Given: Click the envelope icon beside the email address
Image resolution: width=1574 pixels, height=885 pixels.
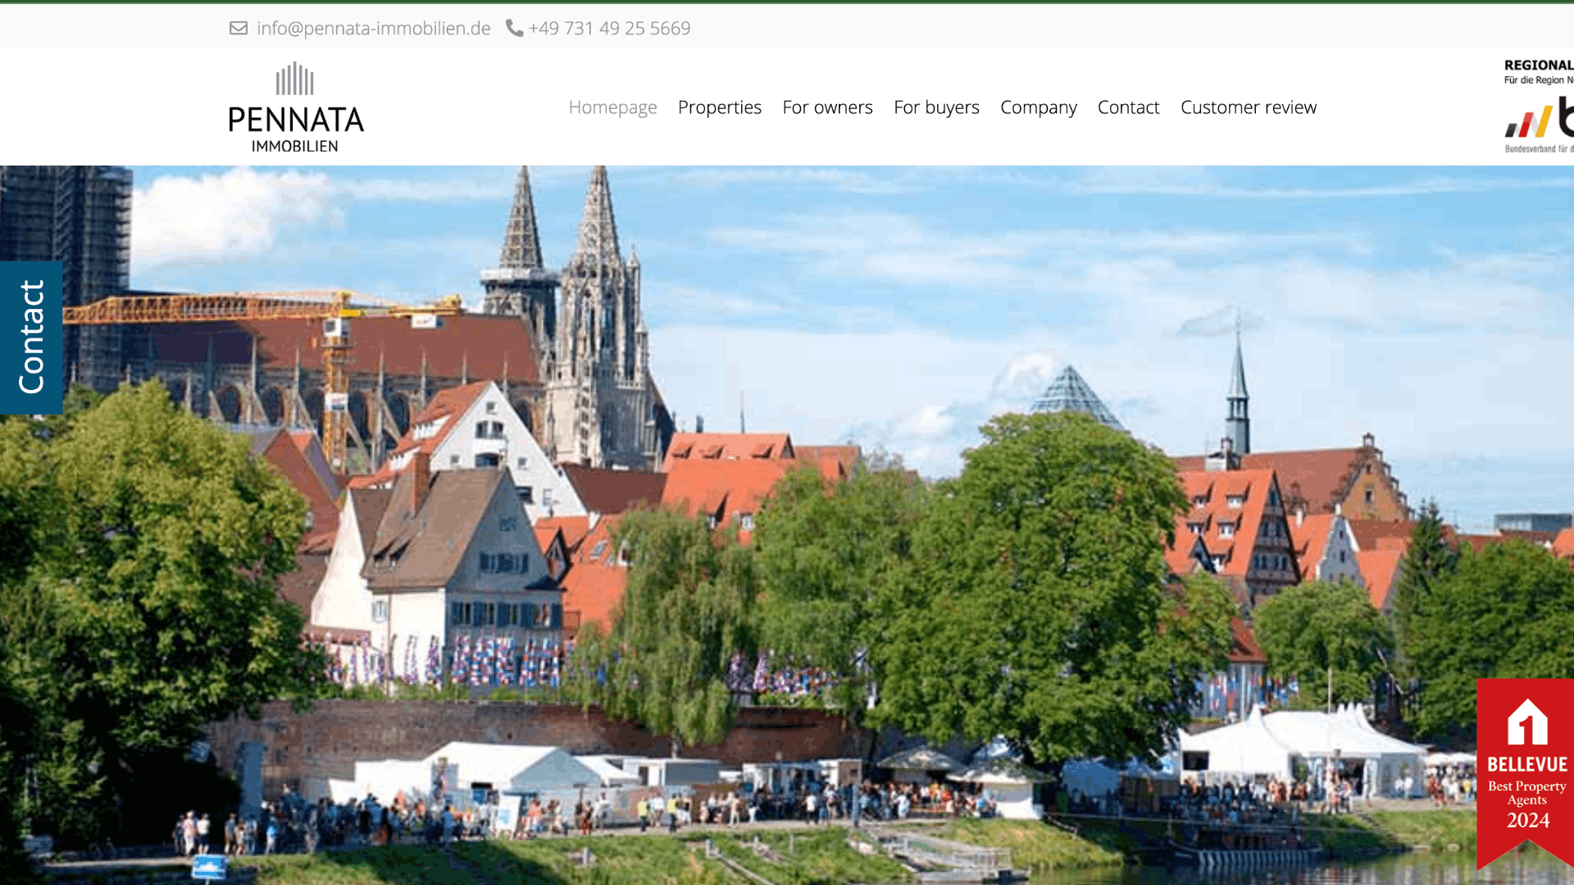Looking at the screenshot, I should 239,28.
